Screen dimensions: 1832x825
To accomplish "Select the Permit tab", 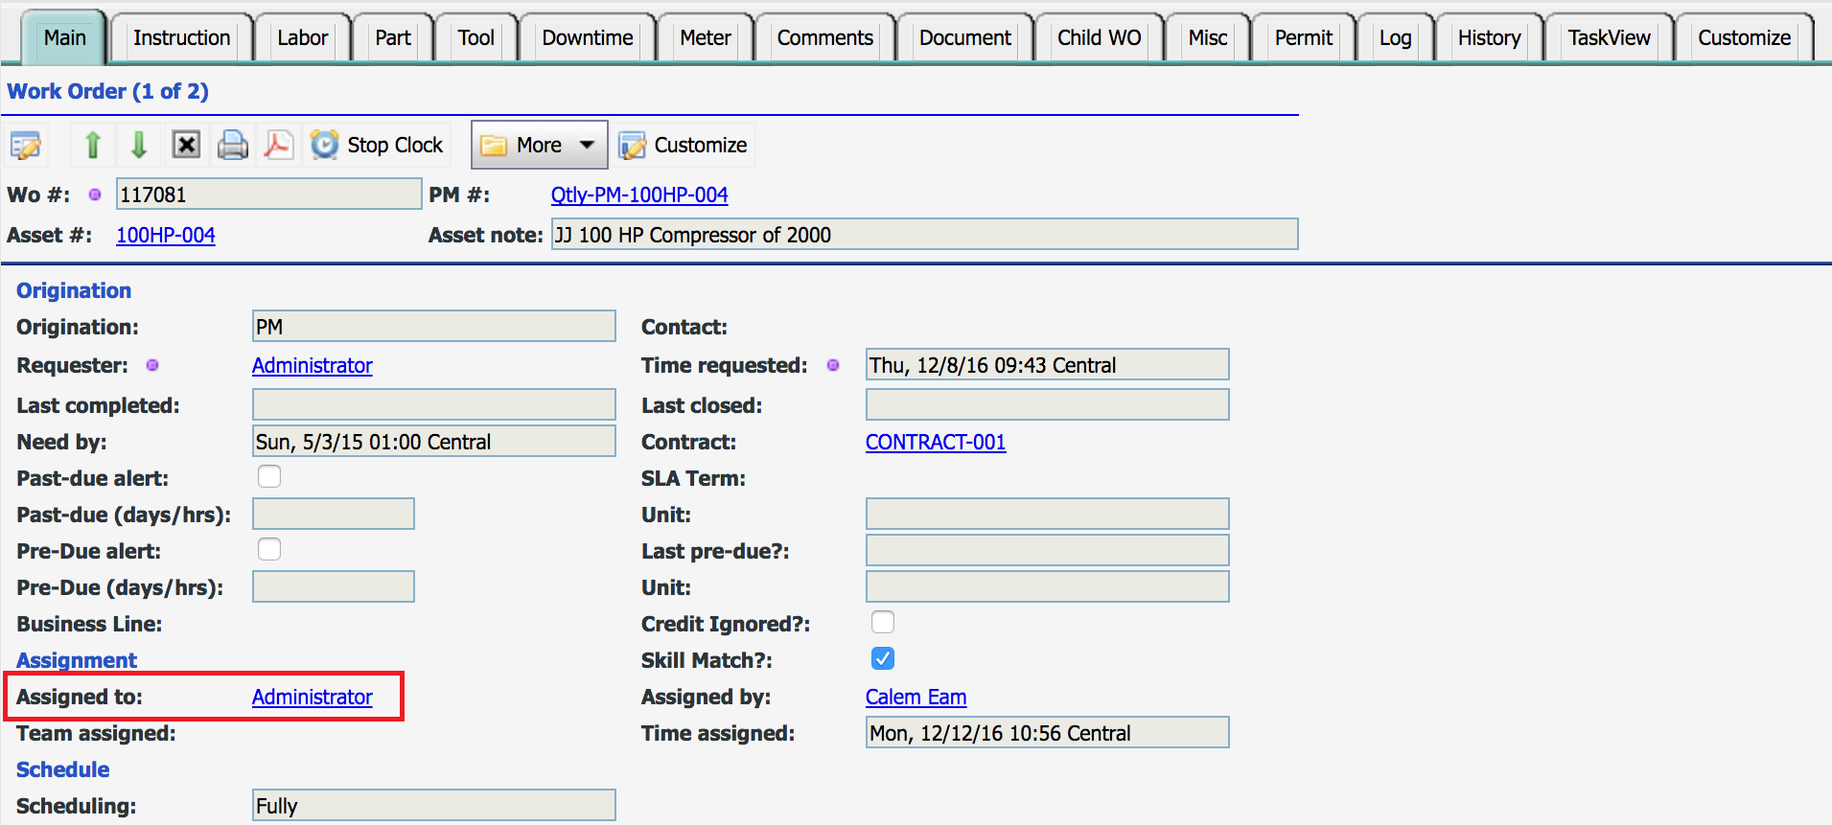I will tap(1304, 38).
